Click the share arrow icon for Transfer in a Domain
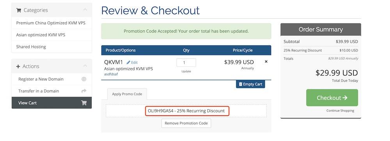 [84, 91]
